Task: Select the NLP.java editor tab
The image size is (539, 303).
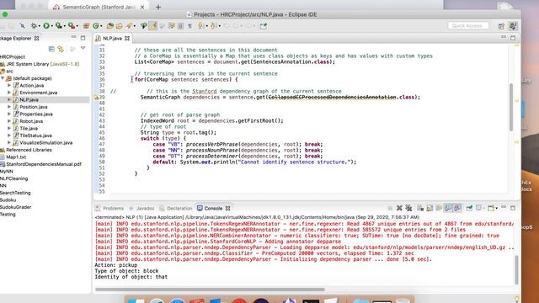Action: (112, 38)
